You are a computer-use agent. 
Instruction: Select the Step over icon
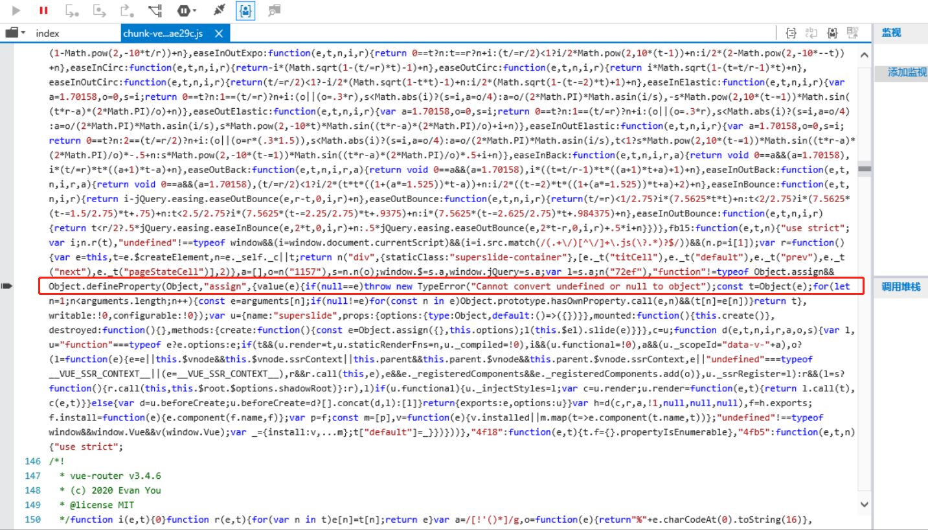tap(71, 10)
